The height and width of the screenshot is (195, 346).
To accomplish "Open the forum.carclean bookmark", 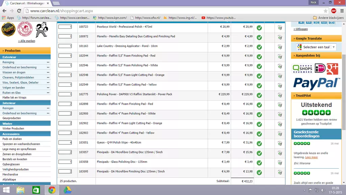I will [34, 18].
